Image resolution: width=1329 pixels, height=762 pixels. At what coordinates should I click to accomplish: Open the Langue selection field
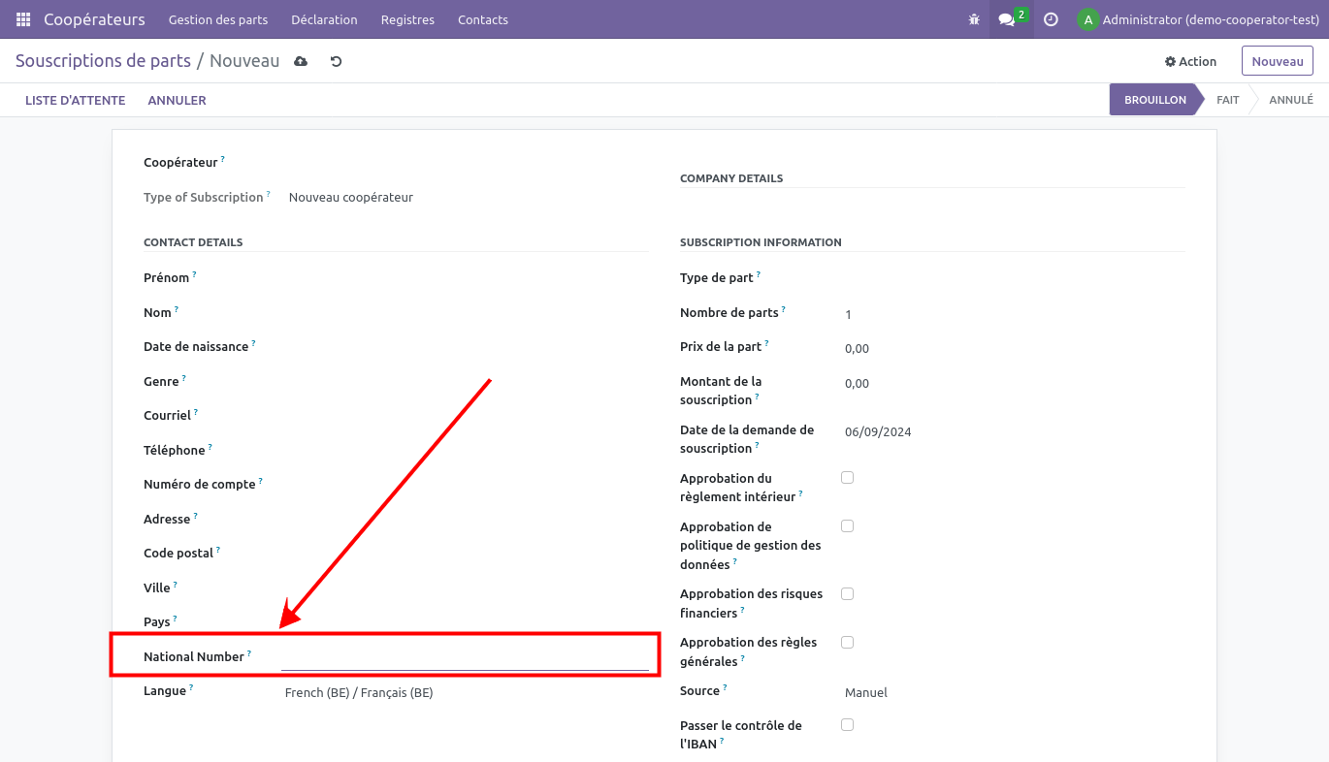coord(465,692)
